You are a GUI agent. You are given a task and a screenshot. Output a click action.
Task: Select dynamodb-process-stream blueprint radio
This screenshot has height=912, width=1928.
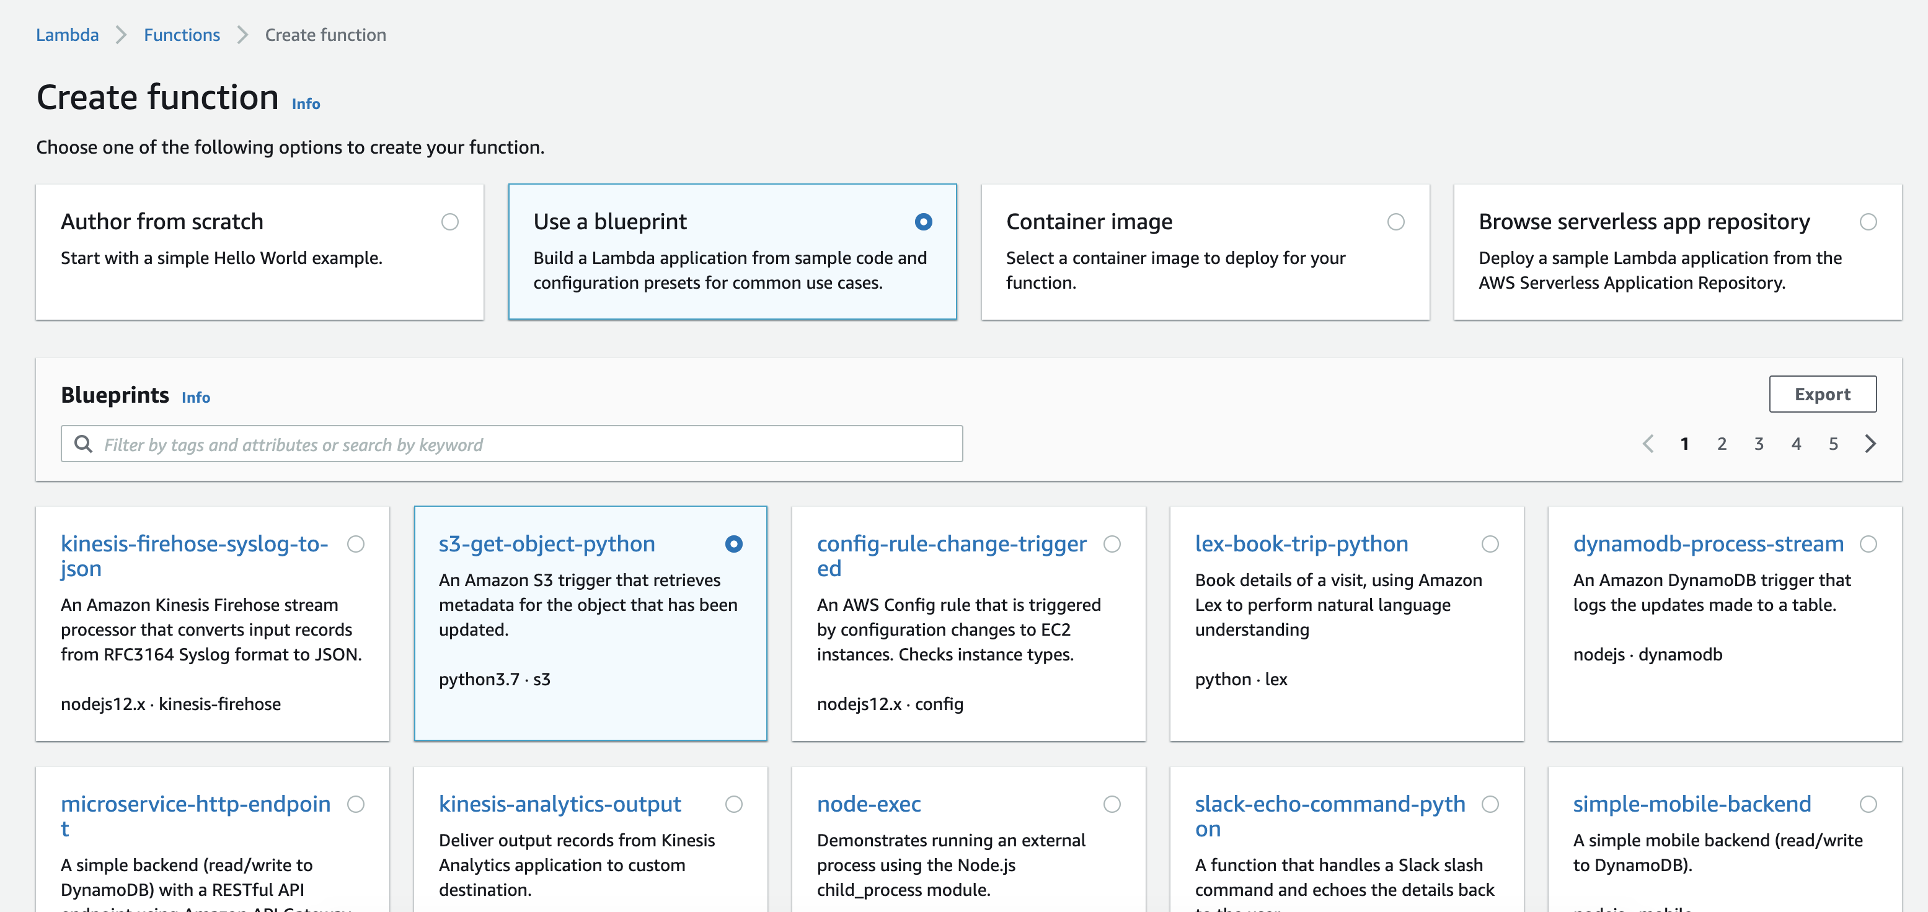1867,544
